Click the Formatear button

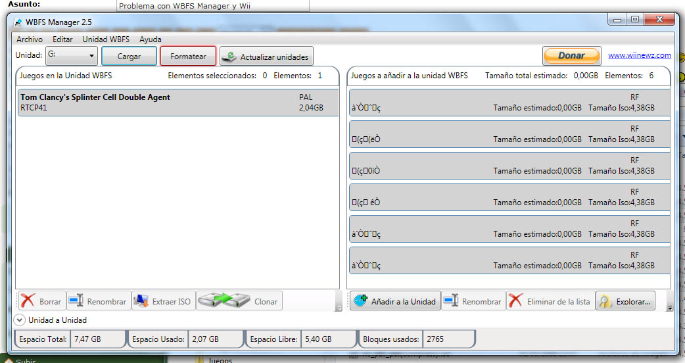tap(188, 57)
